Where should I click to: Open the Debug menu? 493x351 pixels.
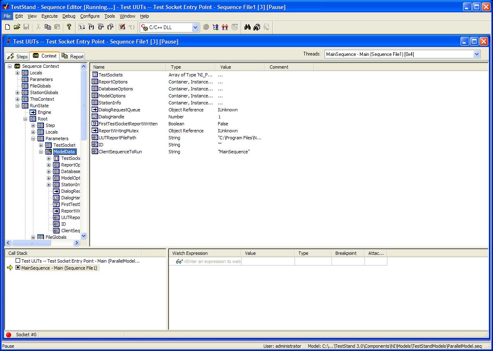coord(69,16)
